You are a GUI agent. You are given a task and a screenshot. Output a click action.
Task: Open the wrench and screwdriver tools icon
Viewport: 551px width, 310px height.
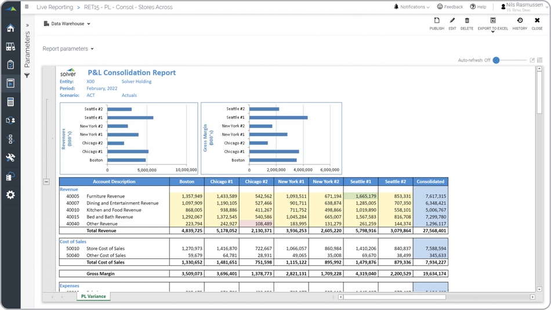[x=10, y=158]
